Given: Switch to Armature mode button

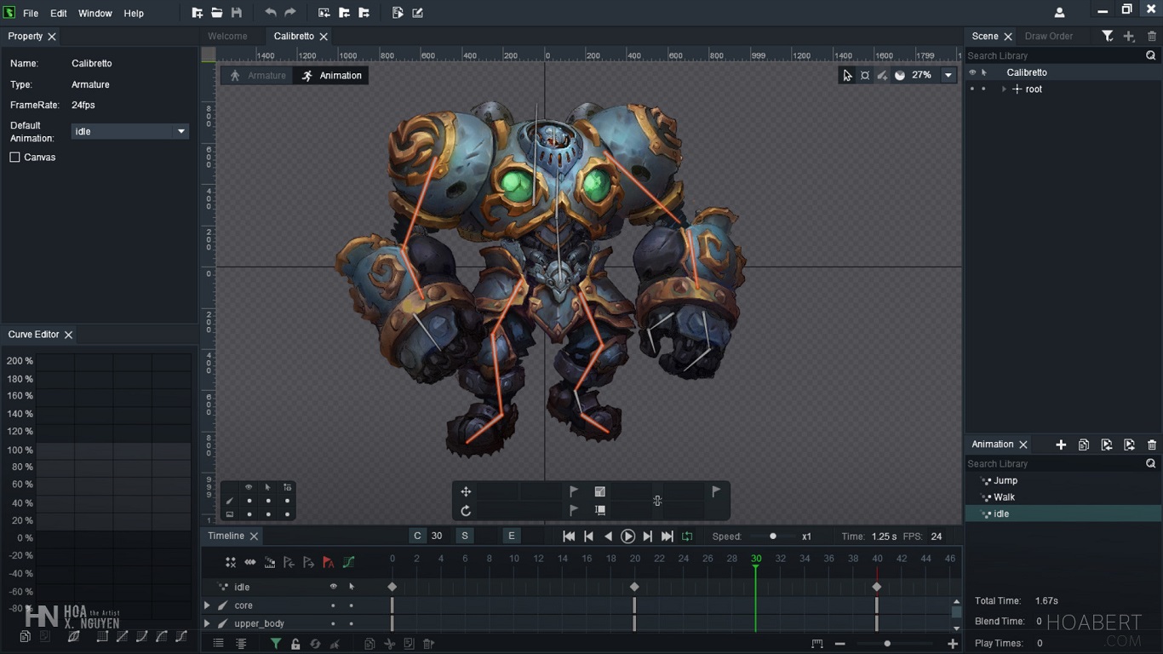Looking at the screenshot, I should 257,76.
